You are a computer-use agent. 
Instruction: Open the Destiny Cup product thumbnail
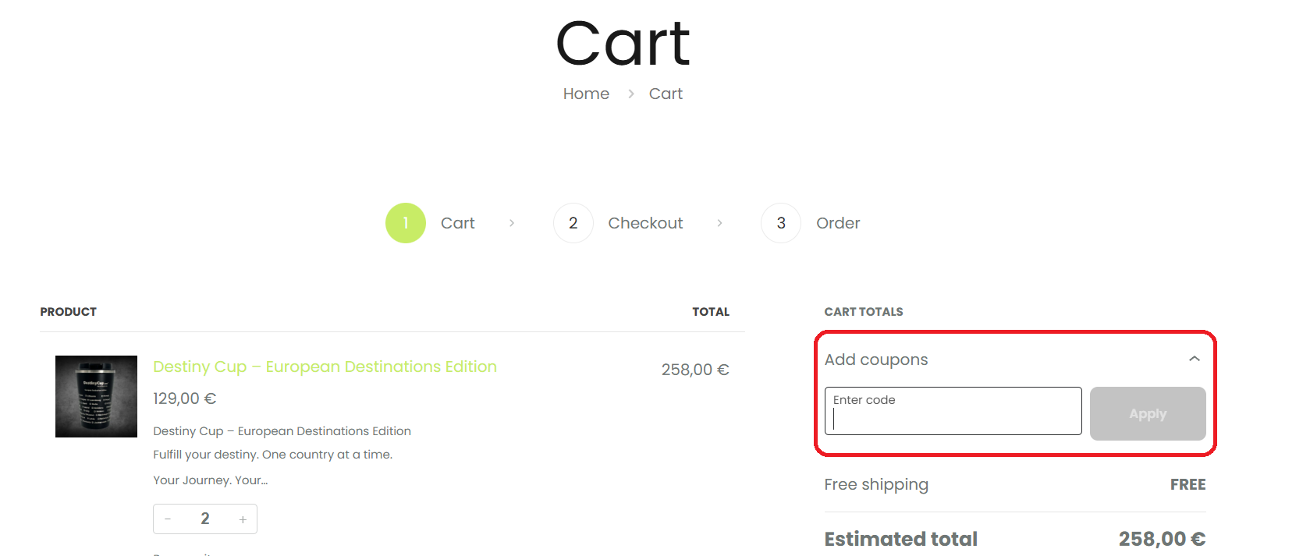pyautogui.click(x=96, y=396)
